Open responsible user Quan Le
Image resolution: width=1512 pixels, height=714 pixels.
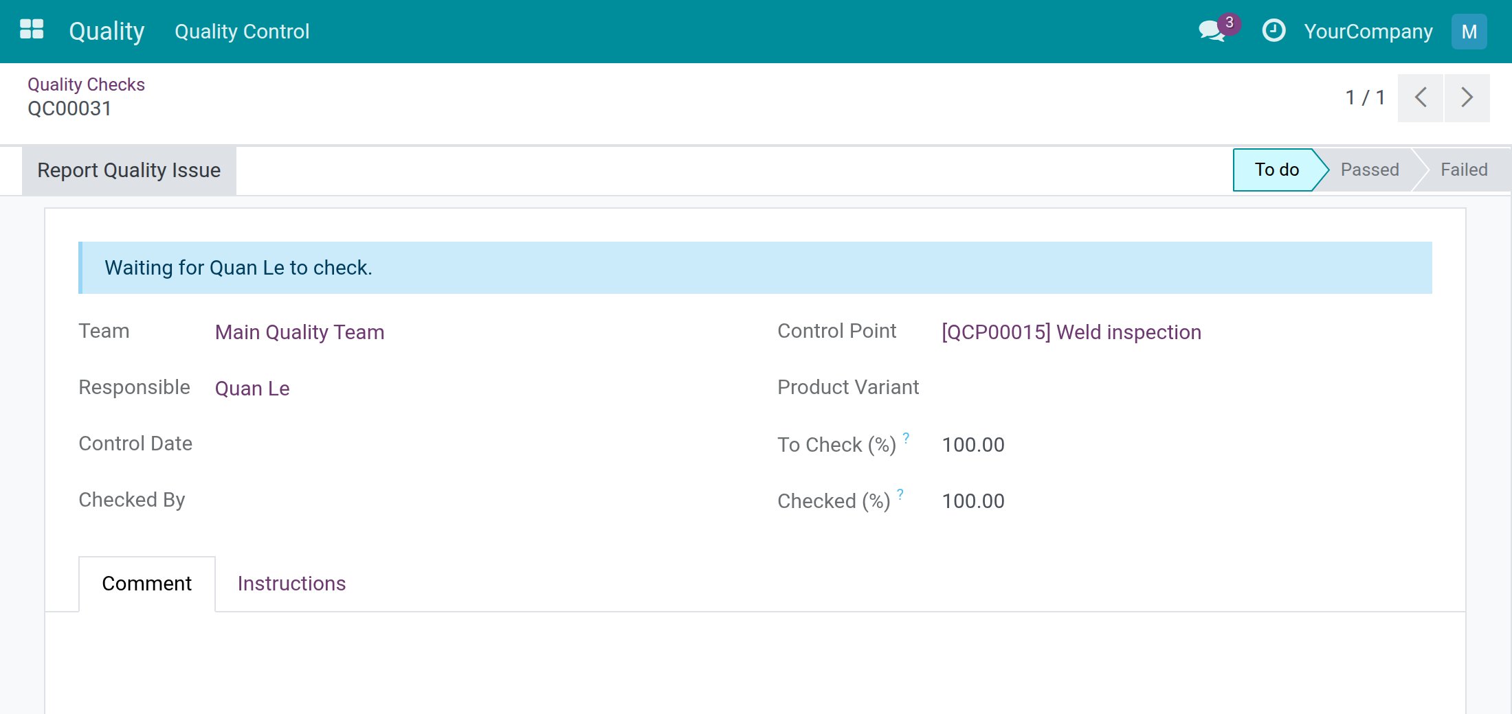[x=252, y=389]
